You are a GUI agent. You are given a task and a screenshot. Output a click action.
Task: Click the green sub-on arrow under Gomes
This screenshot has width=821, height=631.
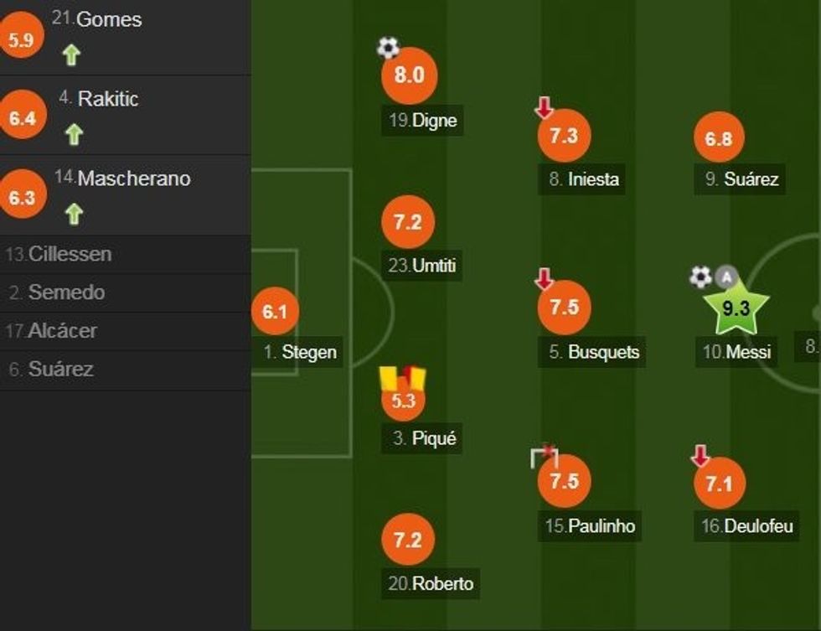pyautogui.click(x=72, y=55)
